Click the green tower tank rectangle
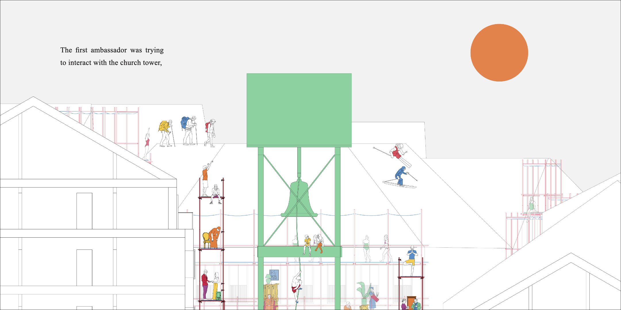 299,109
